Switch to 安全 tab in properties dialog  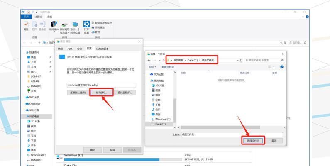point(79,49)
